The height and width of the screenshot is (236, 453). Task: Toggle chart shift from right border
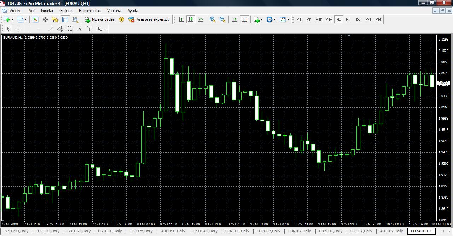click(244, 19)
